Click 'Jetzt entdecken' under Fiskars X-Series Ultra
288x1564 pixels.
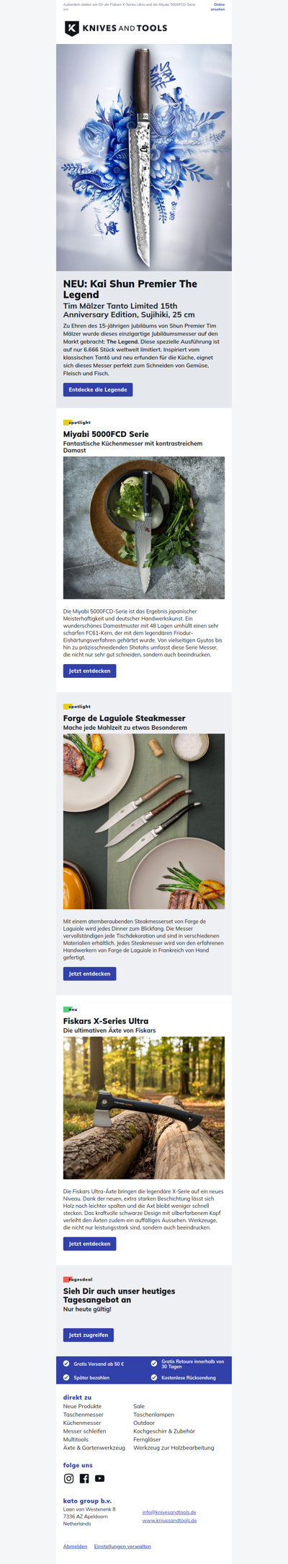[89, 1244]
